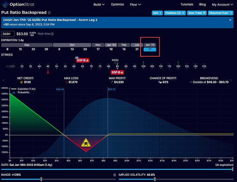Click the DASH ticker symbol field
Viewport: 237px width, 182px height.
pos(8,34)
